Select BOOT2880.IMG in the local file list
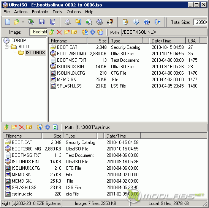 (26, 149)
